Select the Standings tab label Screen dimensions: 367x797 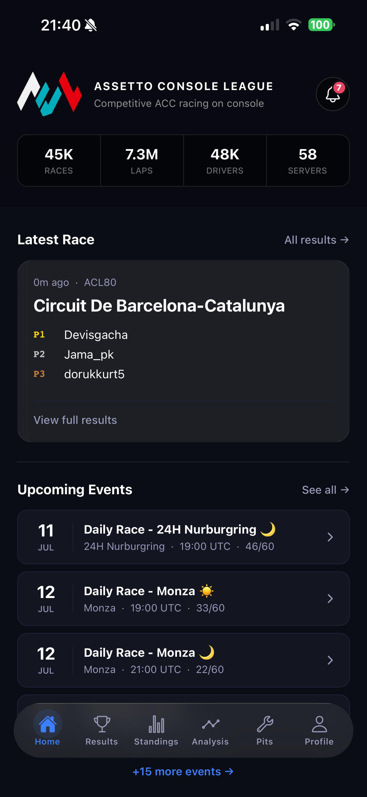tap(156, 742)
